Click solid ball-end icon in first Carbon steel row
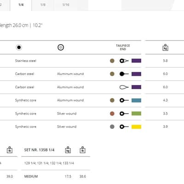This screenshot has height=184, width=184. pyautogui.click(x=124, y=74)
